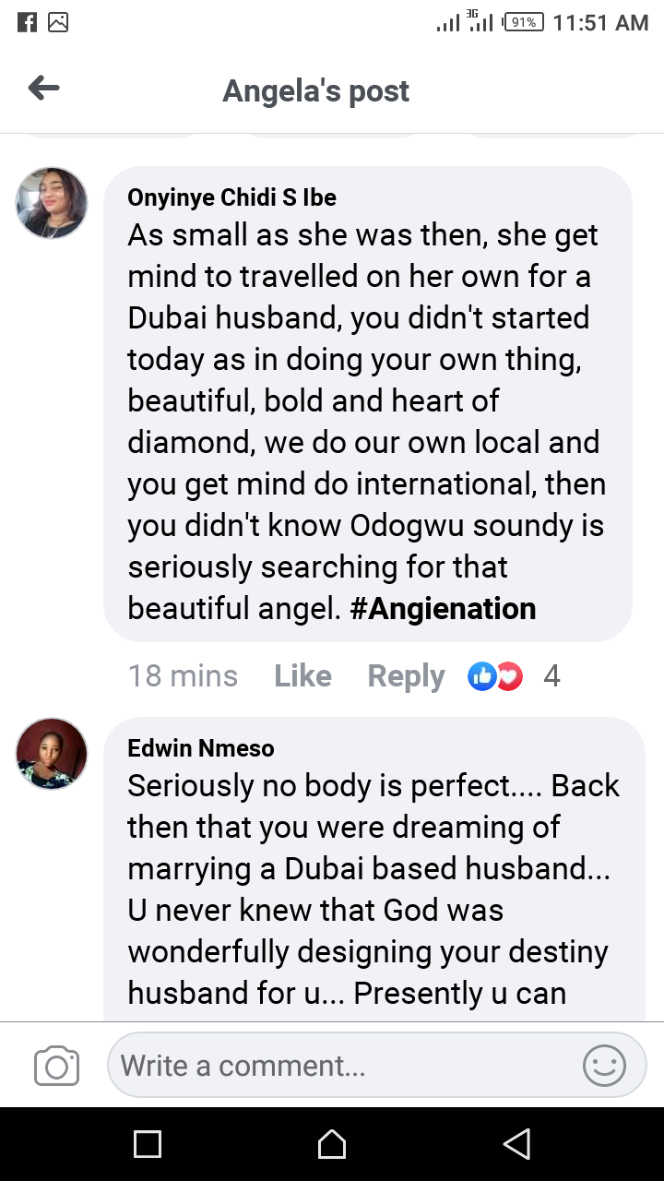The width and height of the screenshot is (664, 1181).
Task: Tap the Facebook notification icon in status bar
Action: 28,22
